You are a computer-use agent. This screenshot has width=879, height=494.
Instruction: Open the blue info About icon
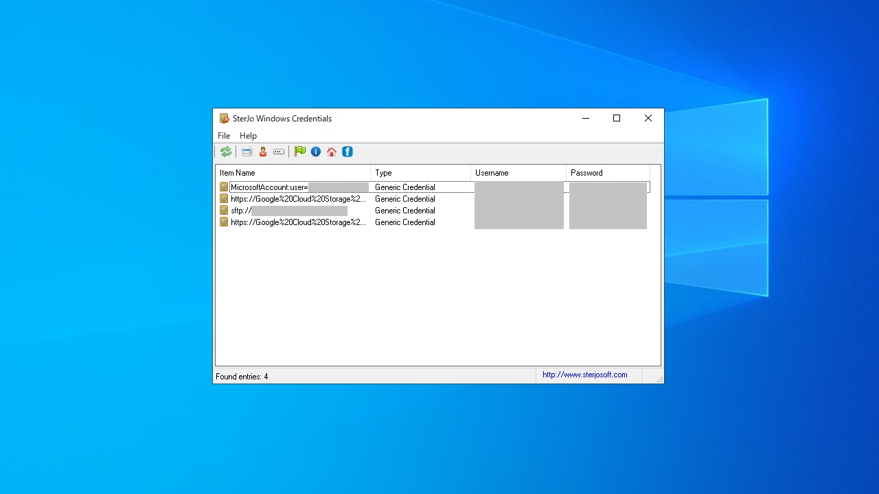pos(316,152)
